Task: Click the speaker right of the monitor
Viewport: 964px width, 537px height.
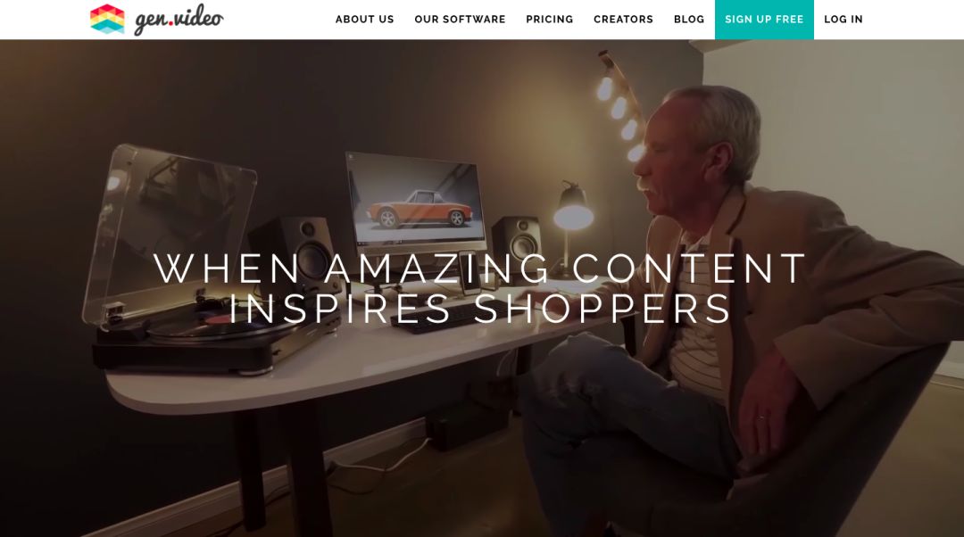Action: click(x=517, y=240)
